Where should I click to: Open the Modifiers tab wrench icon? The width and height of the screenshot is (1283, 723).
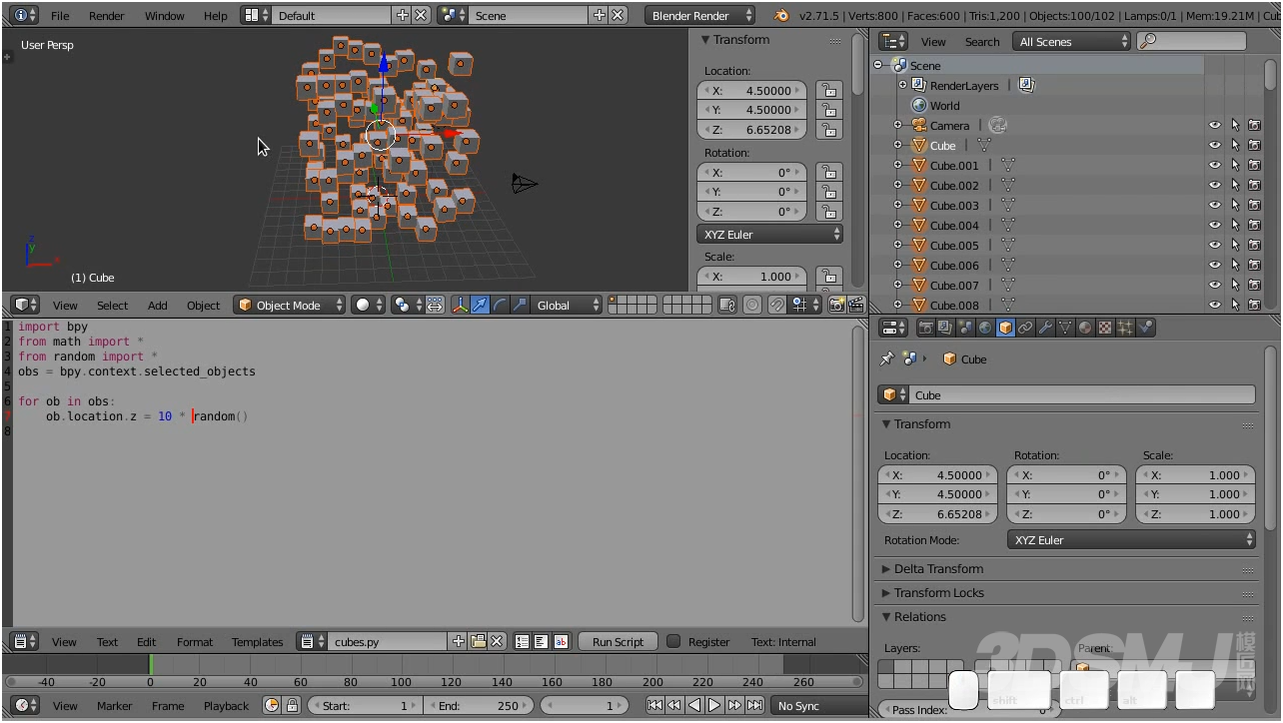[1045, 328]
